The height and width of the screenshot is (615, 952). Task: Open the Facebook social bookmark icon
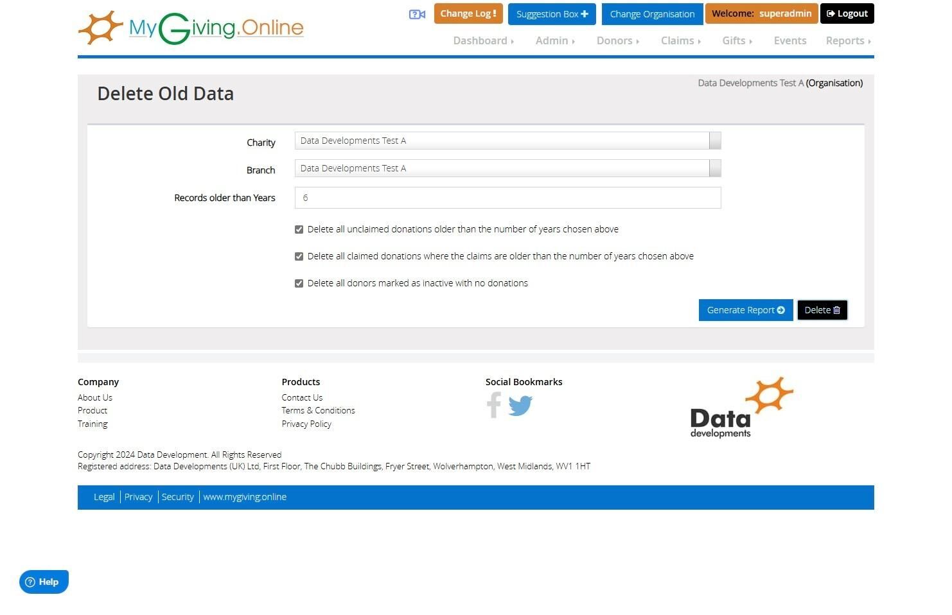493,405
